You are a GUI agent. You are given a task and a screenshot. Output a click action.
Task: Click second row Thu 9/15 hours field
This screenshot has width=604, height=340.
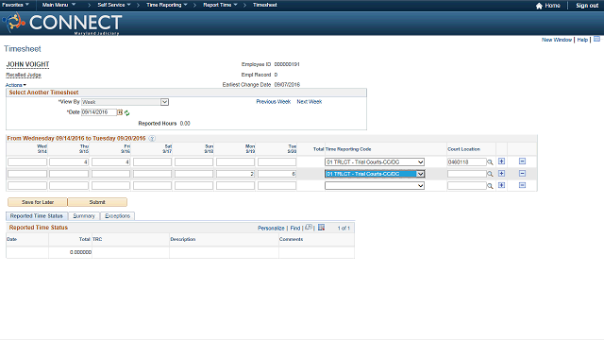coord(69,174)
